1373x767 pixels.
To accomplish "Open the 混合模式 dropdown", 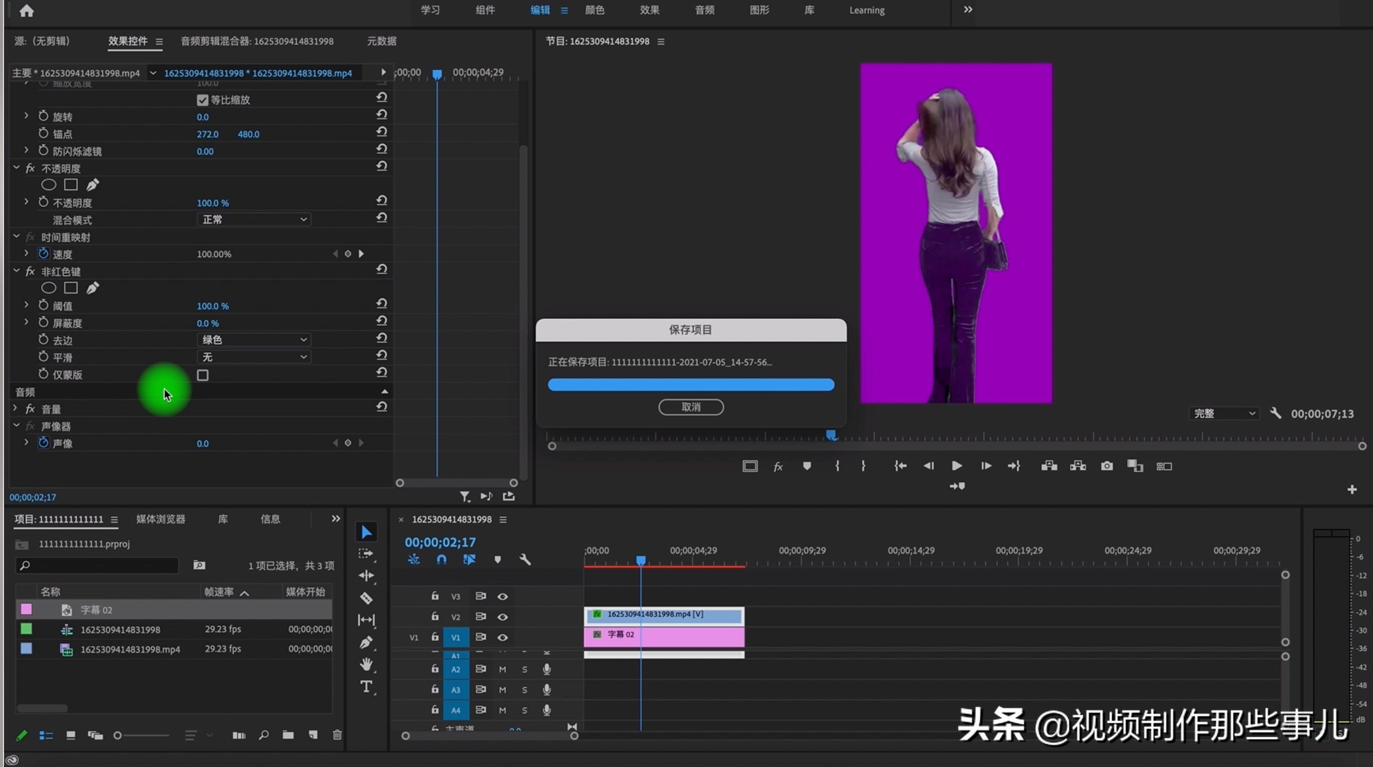I will point(254,220).
